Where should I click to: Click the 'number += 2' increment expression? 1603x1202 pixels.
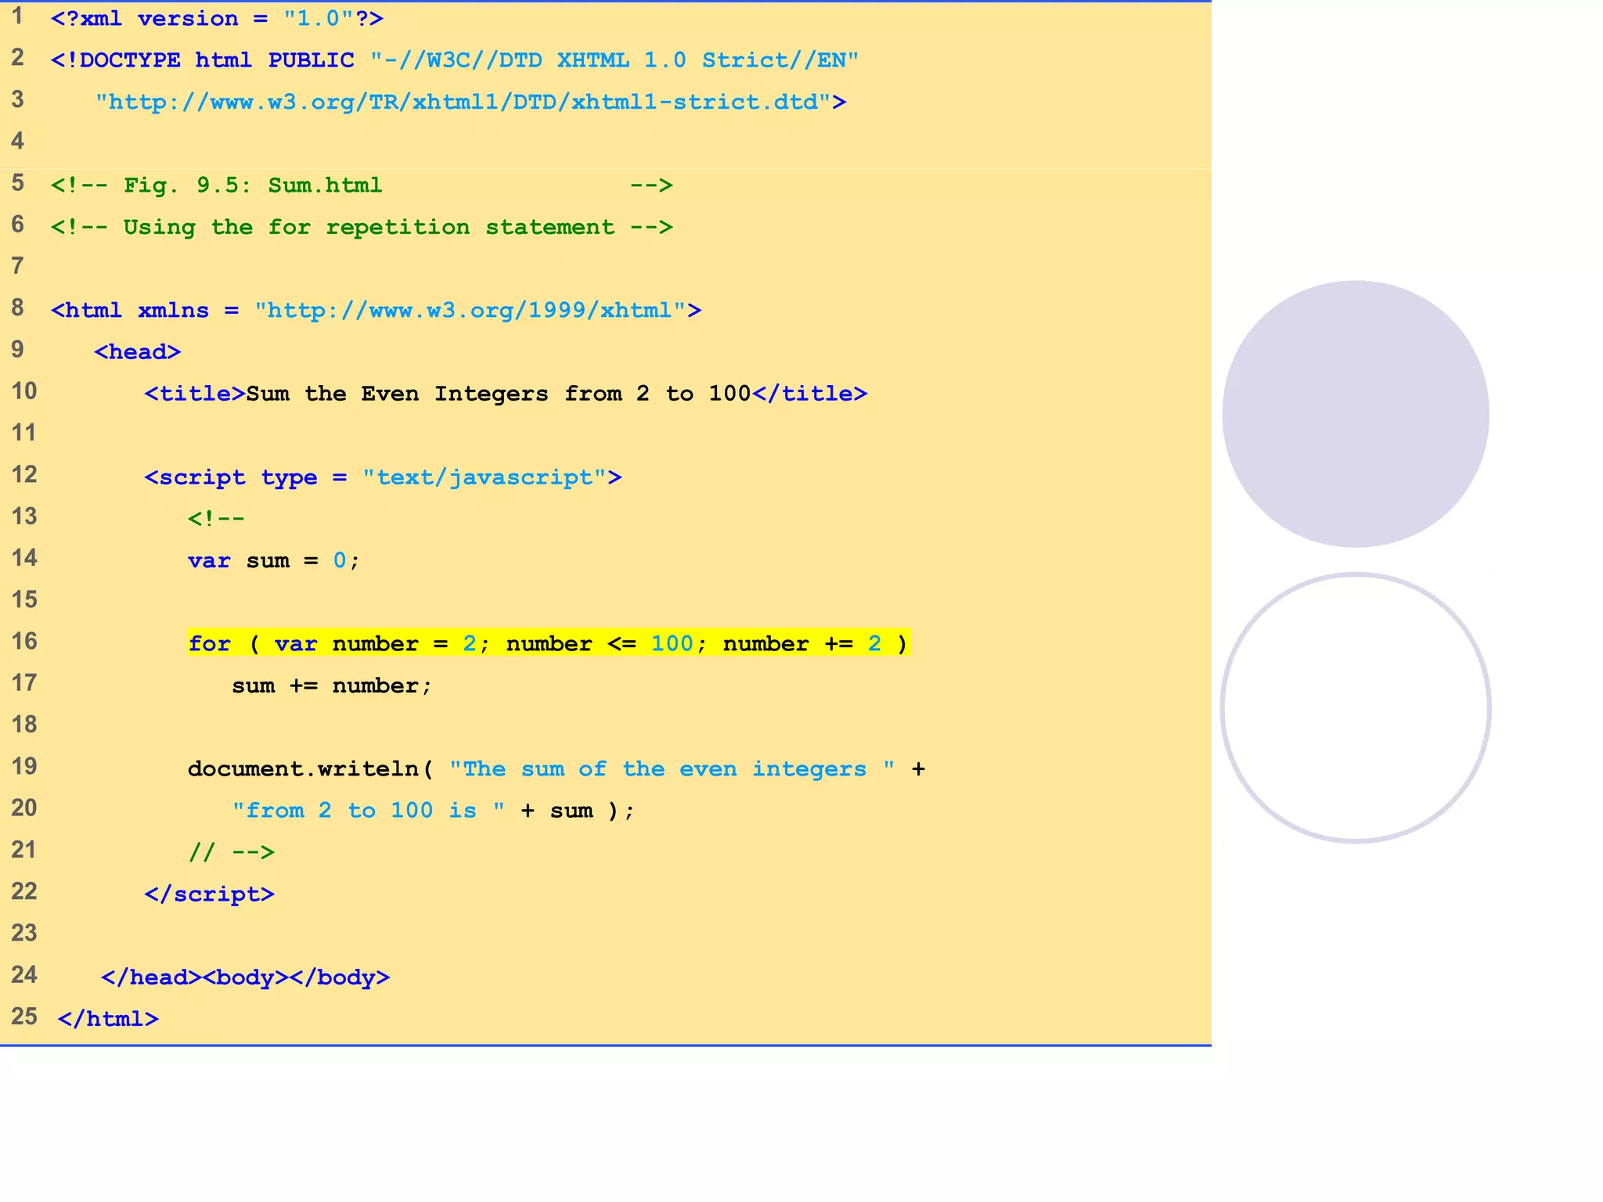click(802, 643)
